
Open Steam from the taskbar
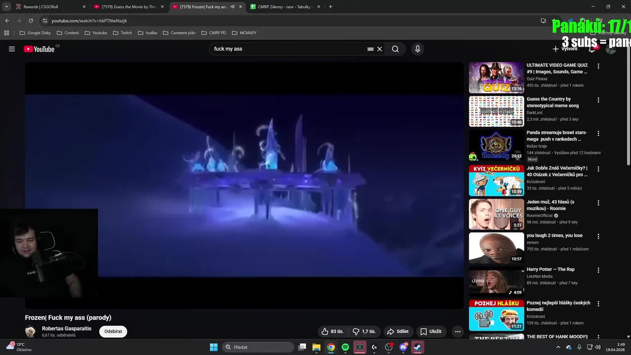coord(418,347)
